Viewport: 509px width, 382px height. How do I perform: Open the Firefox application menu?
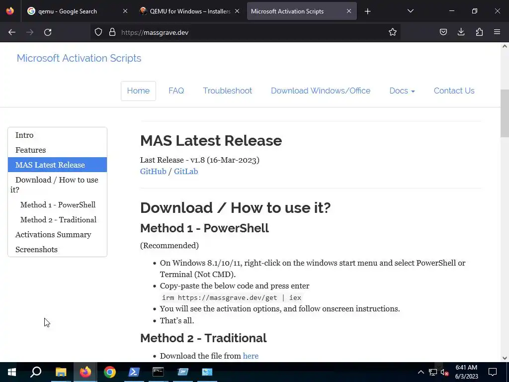pyautogui.click(x=497, y=32)
